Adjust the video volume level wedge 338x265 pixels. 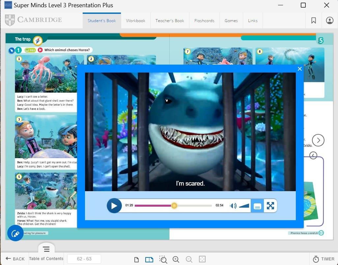pyautogui.click(x=244, y=206)
